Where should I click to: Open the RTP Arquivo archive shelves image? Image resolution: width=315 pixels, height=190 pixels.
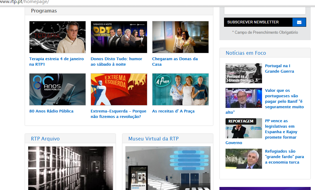(x=71, y=168)
